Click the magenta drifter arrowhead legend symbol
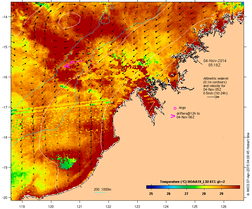 173,116
